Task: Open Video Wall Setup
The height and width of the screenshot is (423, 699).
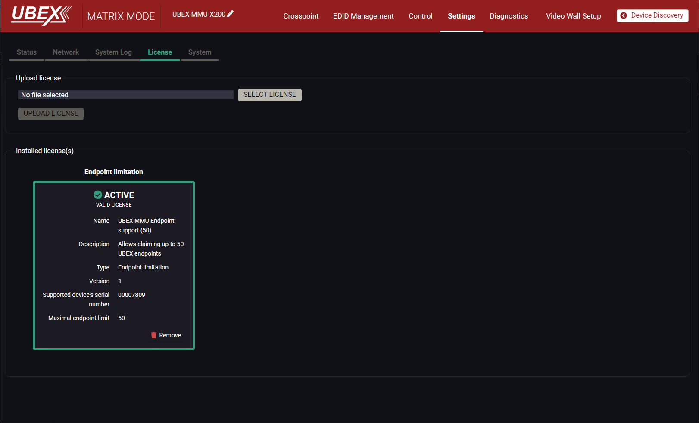Action: (x=573, y=16)
